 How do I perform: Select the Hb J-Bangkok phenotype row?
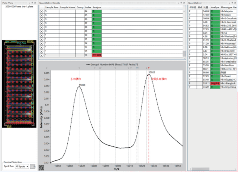tap(228, 83)
